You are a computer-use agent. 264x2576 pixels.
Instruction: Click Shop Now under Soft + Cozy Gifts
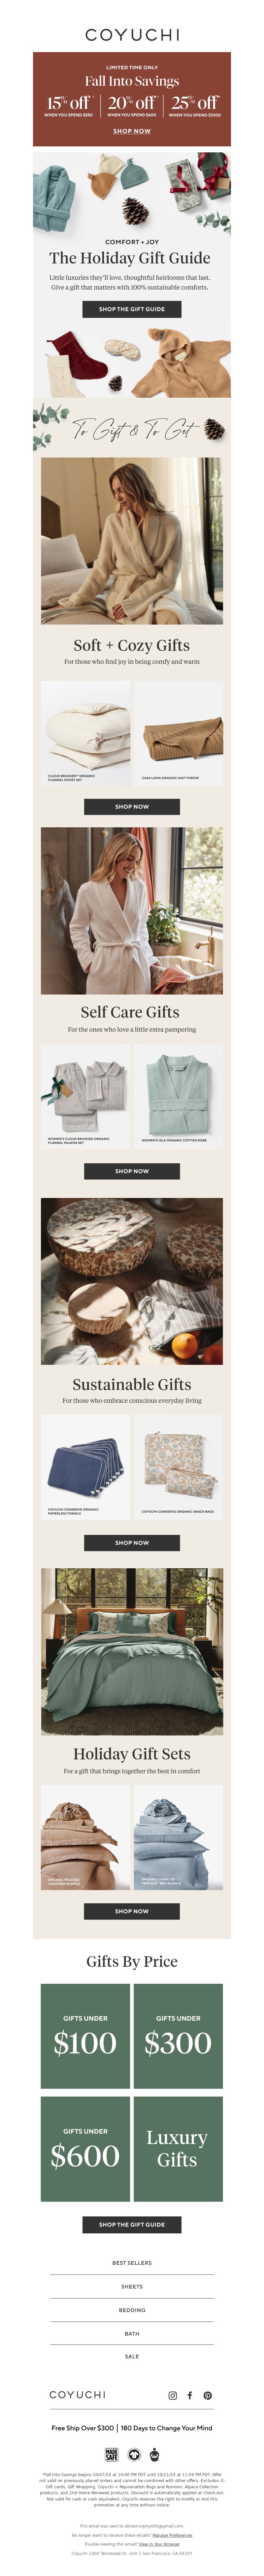[132, 806]
